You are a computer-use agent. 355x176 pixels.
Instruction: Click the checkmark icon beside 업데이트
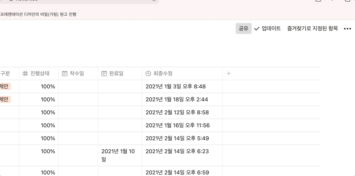[x=257, y=29]
